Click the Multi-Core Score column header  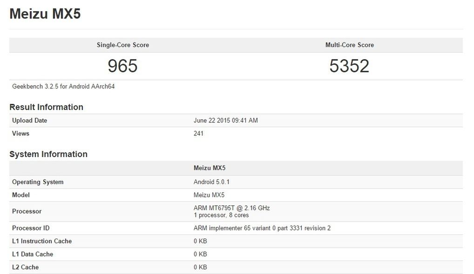pyautogui.click(x=349, y=45)
